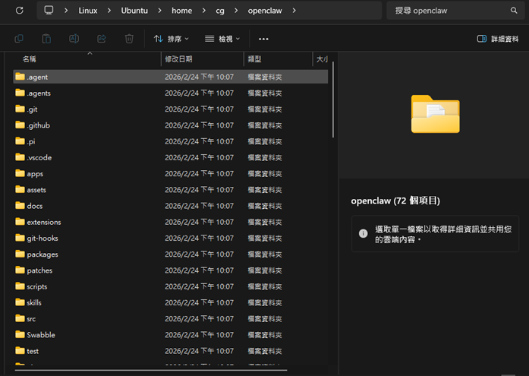Open the 排序 sort dropdown
The image size is (529, 376).
pyautogui.click(x=171, y=39)
